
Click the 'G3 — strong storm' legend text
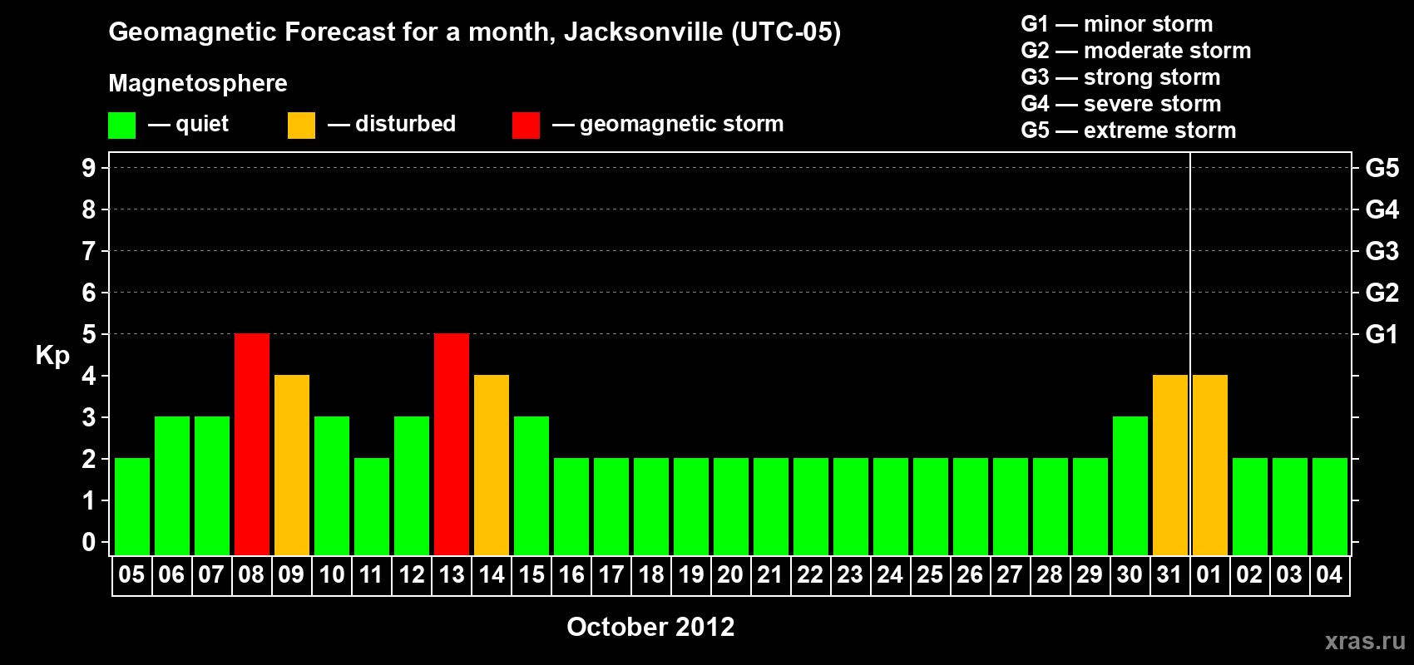(1121, 77)
